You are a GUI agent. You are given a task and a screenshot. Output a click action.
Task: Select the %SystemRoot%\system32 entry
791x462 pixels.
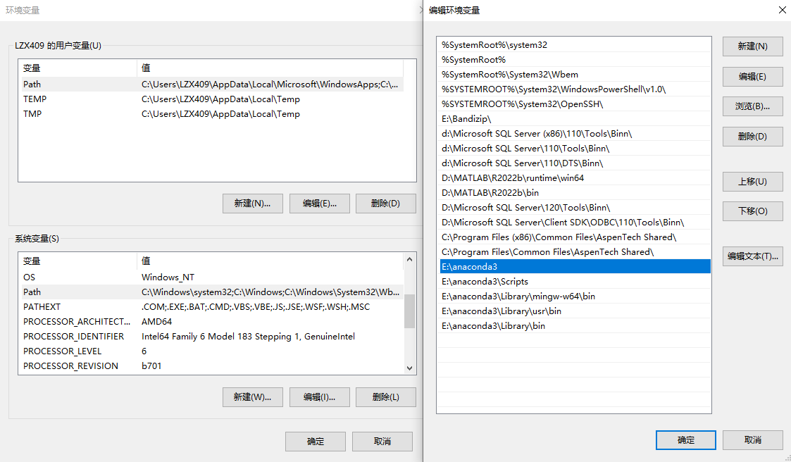575,45
